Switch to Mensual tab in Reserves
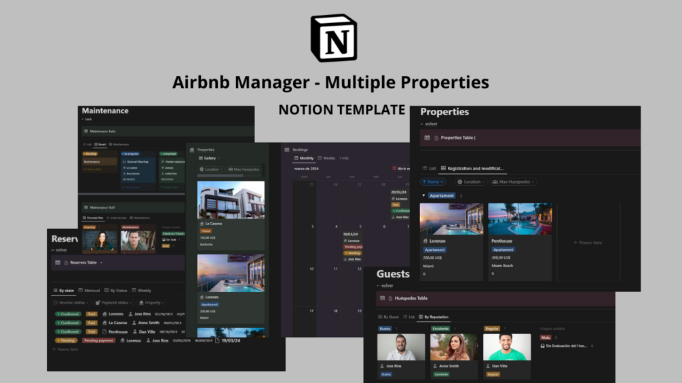This screenshot has height=383, width=682. (x=89, y=291)
